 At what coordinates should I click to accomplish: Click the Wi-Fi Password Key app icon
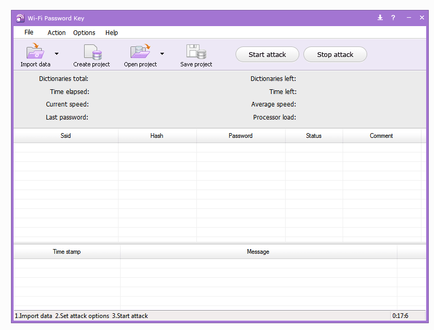click(20, 18)
